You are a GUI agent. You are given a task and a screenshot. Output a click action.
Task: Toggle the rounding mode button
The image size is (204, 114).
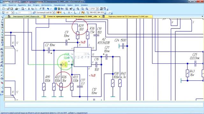pos(83,13)
